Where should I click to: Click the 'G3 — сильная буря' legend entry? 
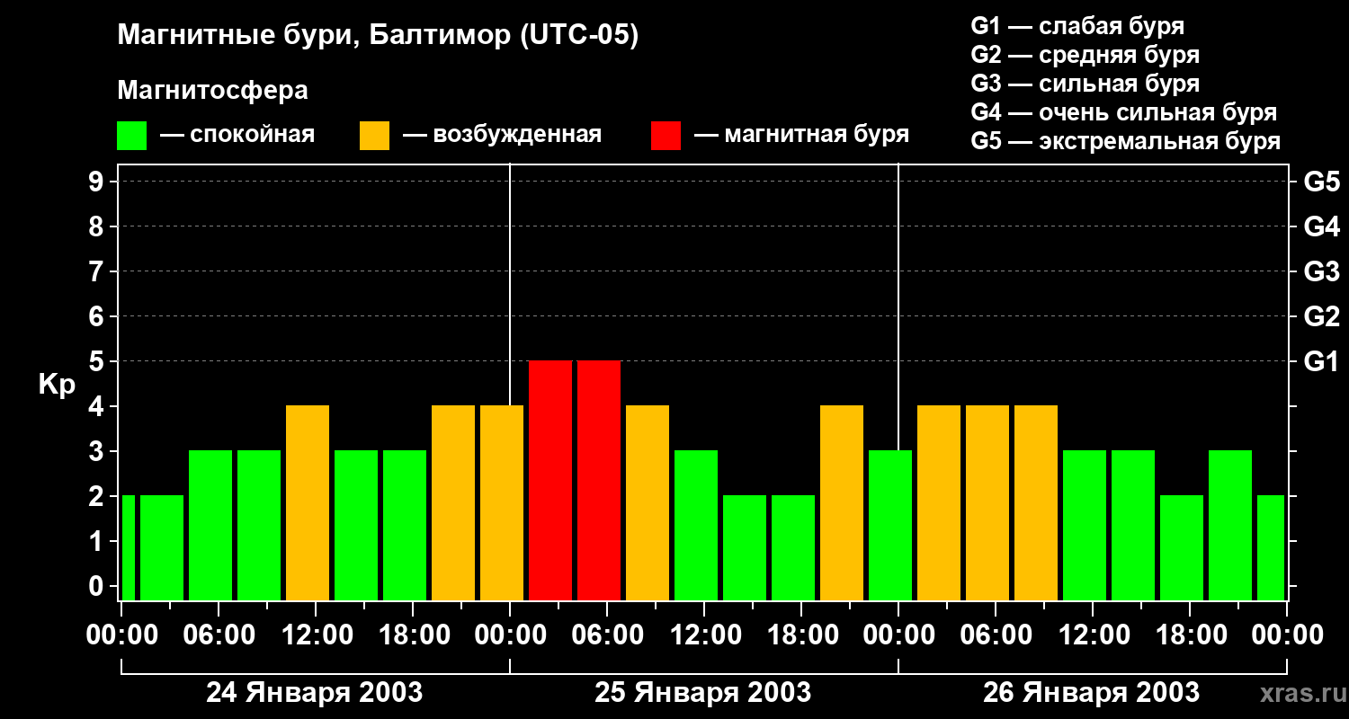point(1085,84)
